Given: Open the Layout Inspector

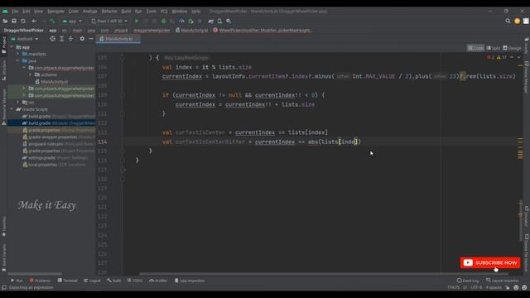Looking at the screenshot, I should [x=502, y=281].
